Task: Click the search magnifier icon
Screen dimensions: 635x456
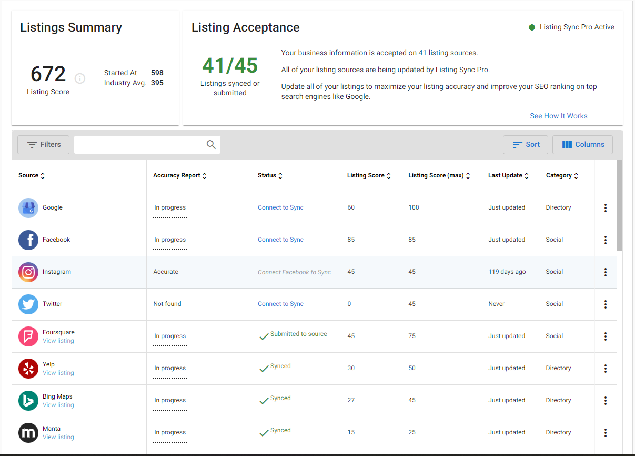Action: 211,145
